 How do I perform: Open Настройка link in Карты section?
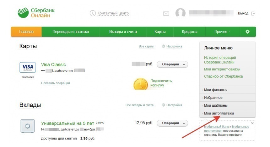pos(174,46)
